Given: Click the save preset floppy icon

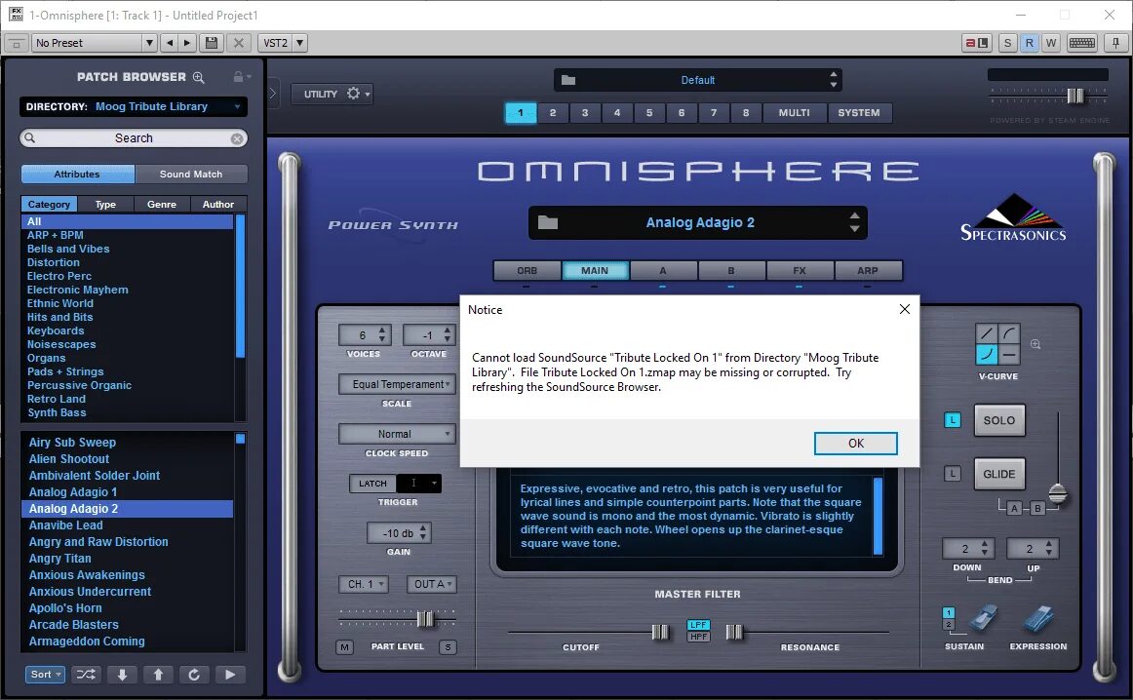Looking at the screenshot, I should pos(212,43).
